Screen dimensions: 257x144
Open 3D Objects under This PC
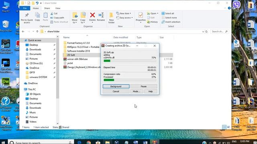[x=35, y=94]
